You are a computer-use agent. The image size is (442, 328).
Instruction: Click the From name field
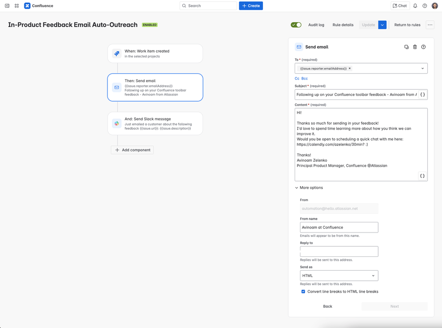tap(339, 228)
